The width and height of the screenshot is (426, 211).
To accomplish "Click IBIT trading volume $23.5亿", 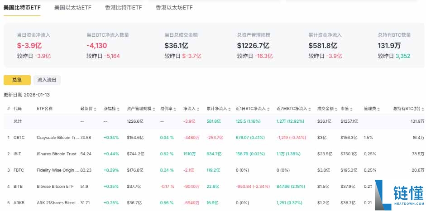I will pos(325,154).
